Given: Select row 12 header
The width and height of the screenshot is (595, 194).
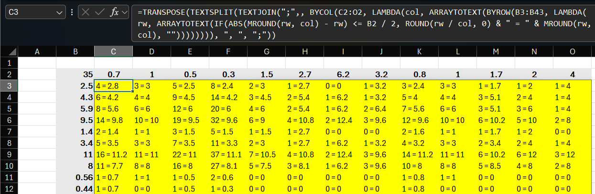Looking at the screenshot, I should 9,189.
